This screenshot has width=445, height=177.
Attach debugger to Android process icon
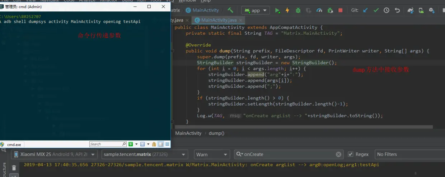(x=330, y=10)
